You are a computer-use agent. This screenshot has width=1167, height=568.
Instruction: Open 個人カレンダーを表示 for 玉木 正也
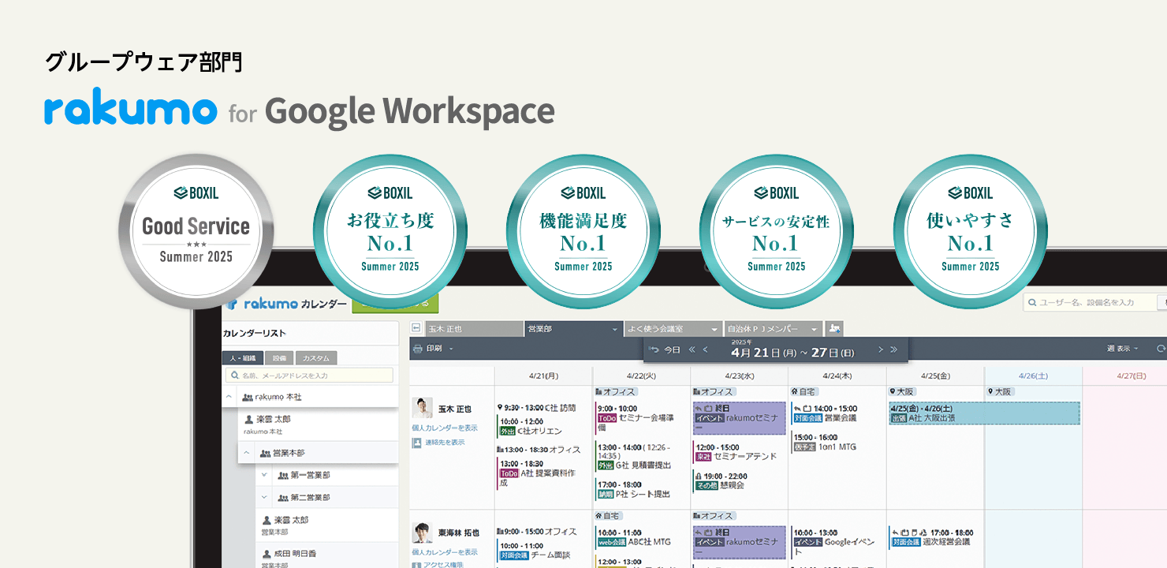[445, 428]
